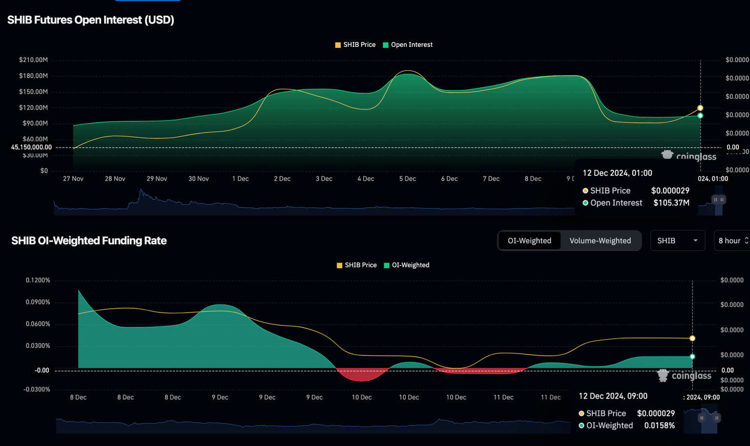Toggle Open Interest series in the legend
Screen dimensions: 750x446
[x=408, y=45]
